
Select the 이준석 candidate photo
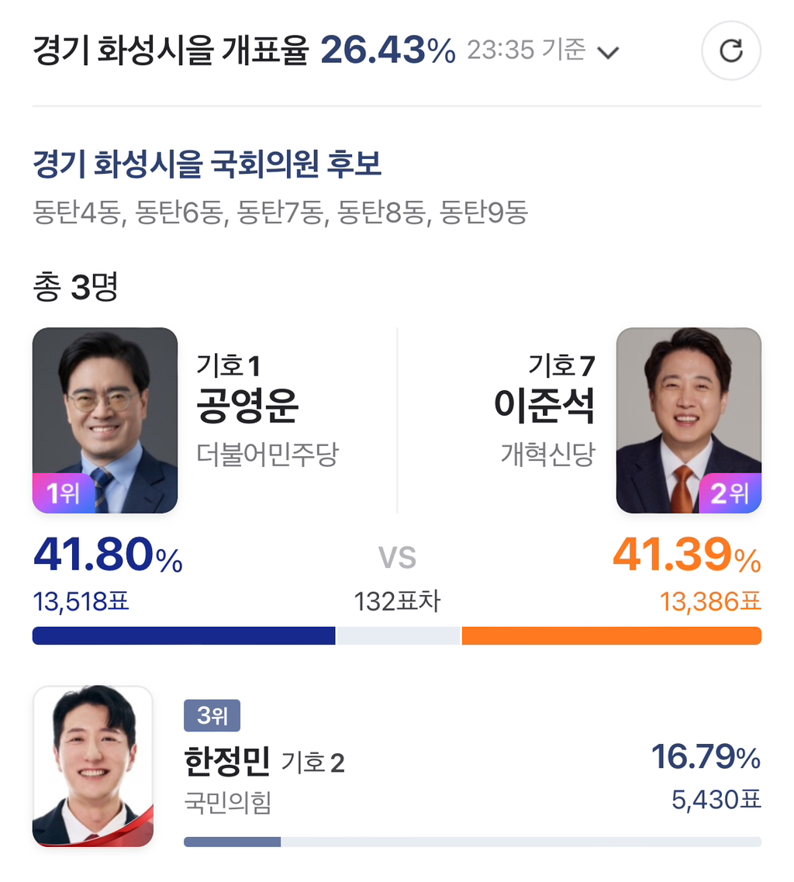(x=689, y=420)
